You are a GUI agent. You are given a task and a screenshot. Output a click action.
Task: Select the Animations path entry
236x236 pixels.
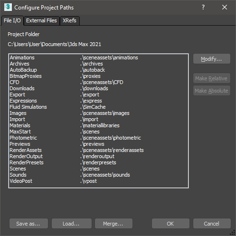98,57
